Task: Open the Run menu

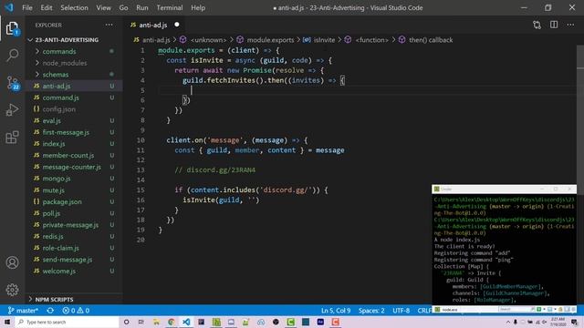Action: click(142, 8)
